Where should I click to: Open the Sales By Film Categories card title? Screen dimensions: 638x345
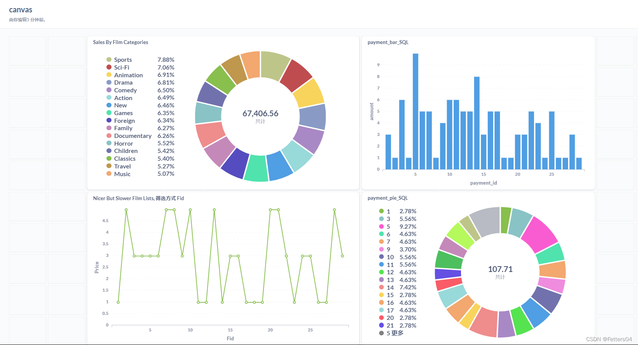coord(121,42)
